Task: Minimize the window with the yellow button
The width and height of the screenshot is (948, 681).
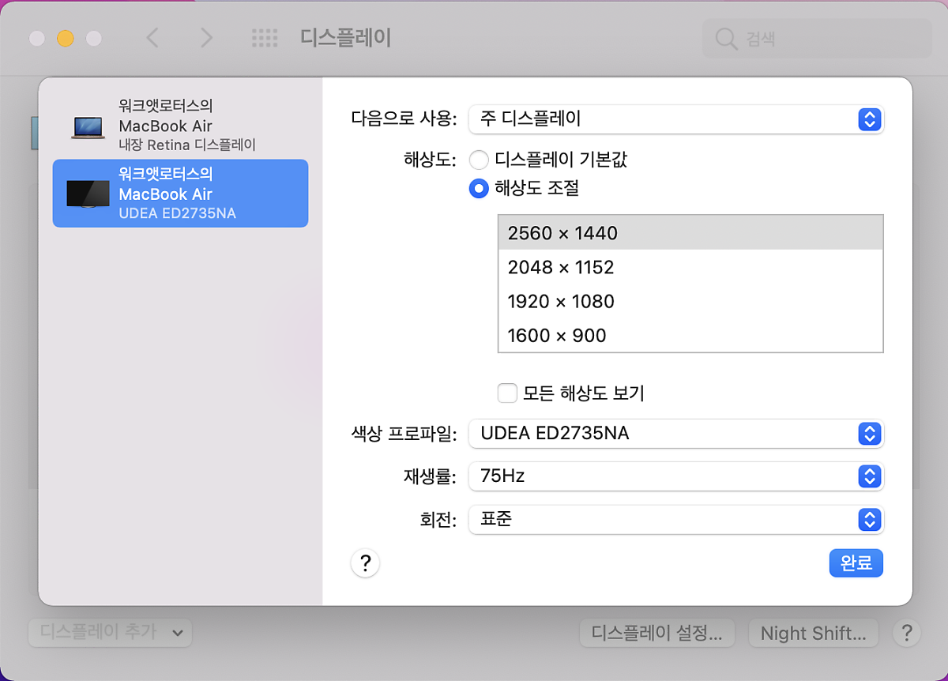Action: pos(66,38)
